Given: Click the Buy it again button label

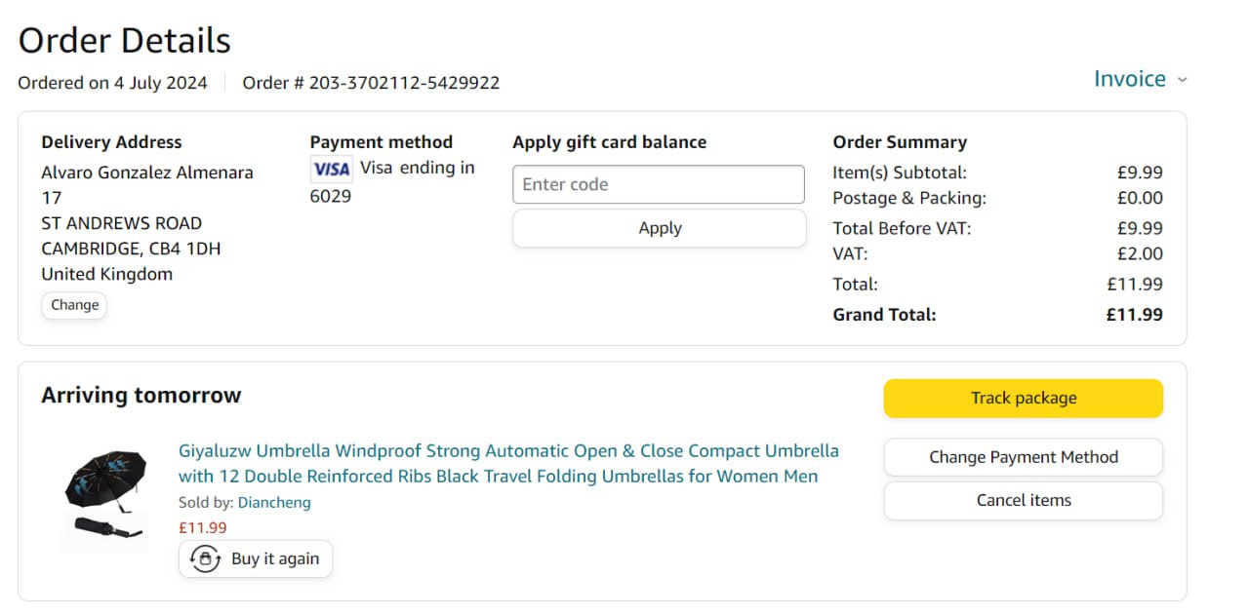Looking at the screenshot, I should point(275,558).
